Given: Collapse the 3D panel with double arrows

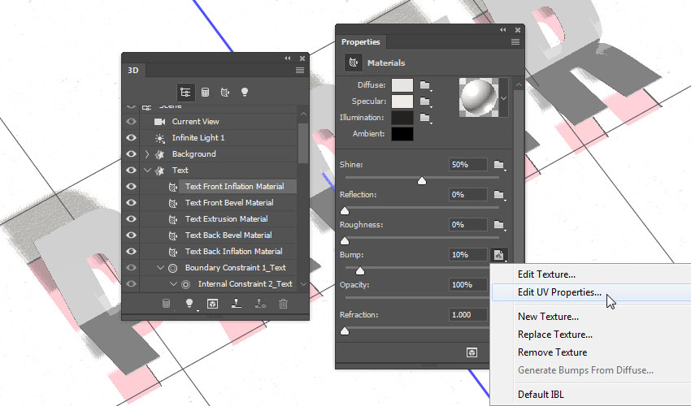Looking at the screenshot, I should pos(287,58).
